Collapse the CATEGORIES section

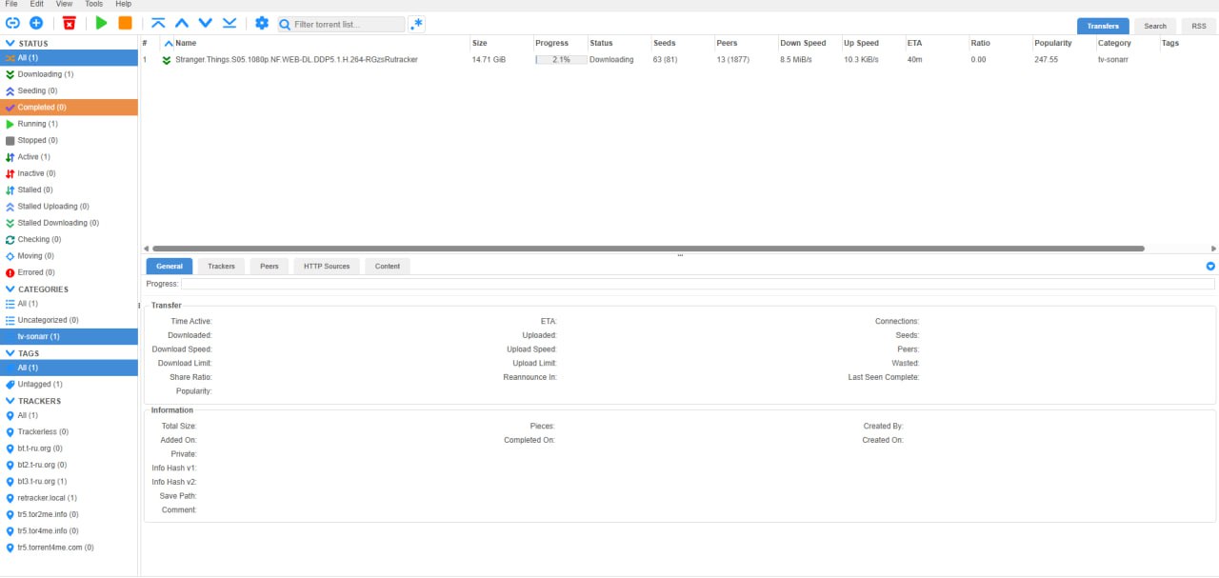[10, 289]
